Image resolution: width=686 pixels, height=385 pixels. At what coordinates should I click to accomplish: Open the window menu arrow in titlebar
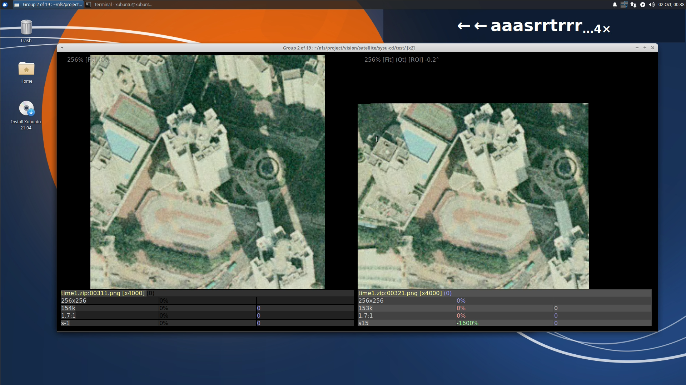tap(62, 48)
